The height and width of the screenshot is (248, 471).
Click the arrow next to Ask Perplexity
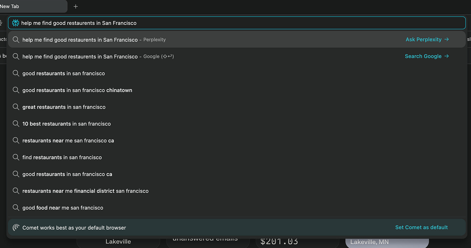[x=447, y=39]
